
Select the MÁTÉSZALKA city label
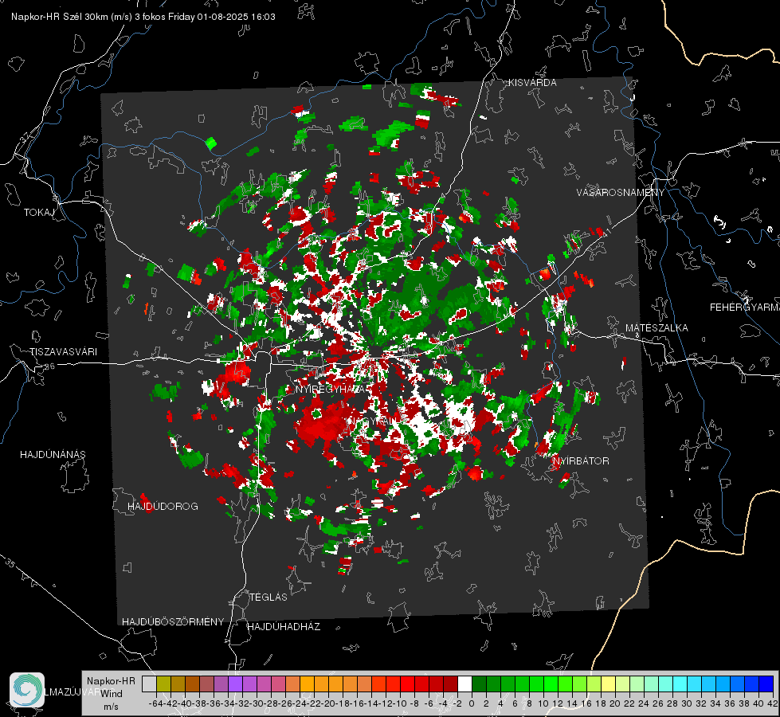[657, 328]
